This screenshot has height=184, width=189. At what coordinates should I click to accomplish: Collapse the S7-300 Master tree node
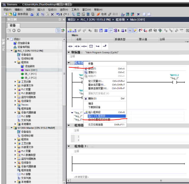tap(12, 128)
